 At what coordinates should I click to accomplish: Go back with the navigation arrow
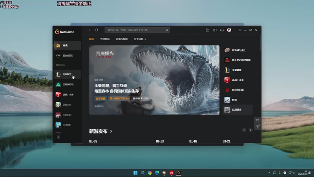[x=90, y=30]
